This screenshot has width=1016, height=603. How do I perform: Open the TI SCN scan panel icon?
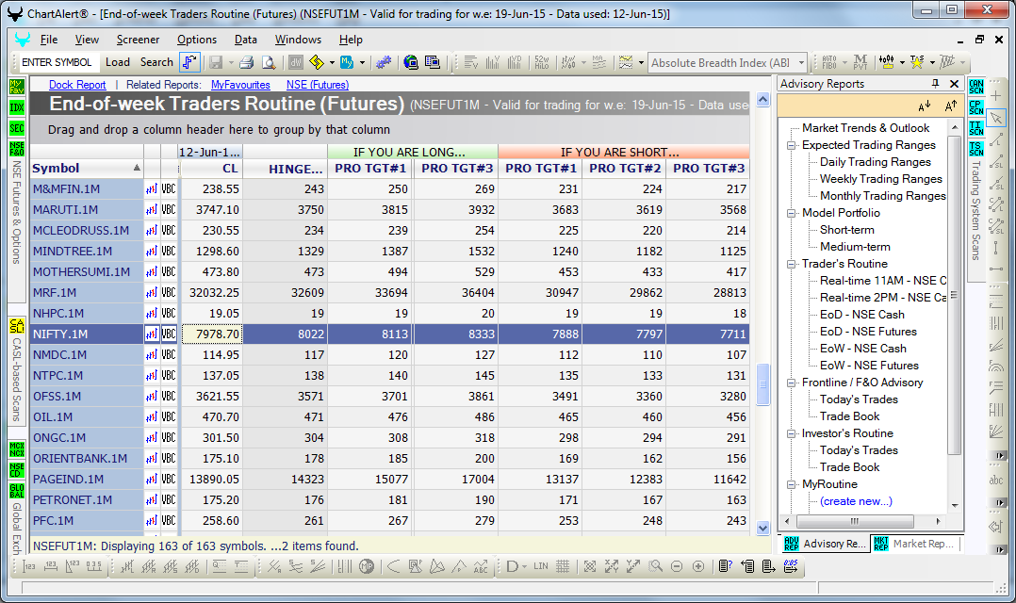click(x=976, y=128)
